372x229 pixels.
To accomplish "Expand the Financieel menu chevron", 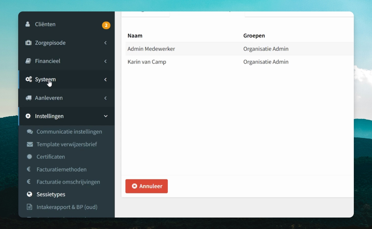I will click(x=105, y=61).
